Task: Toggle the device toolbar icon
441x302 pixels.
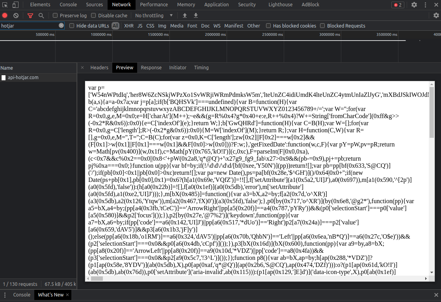Action: tap(15, 5)
